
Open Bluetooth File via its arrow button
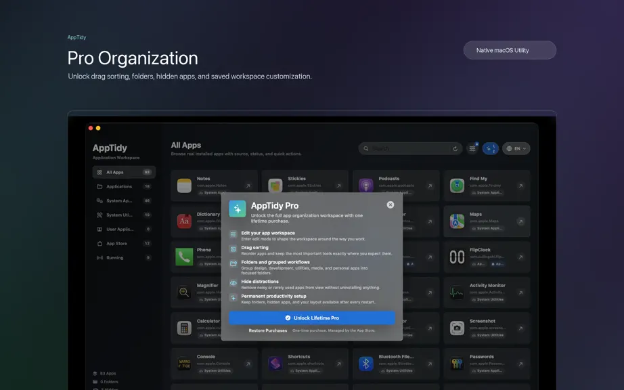pyautogui.click(x=430, y=364)
